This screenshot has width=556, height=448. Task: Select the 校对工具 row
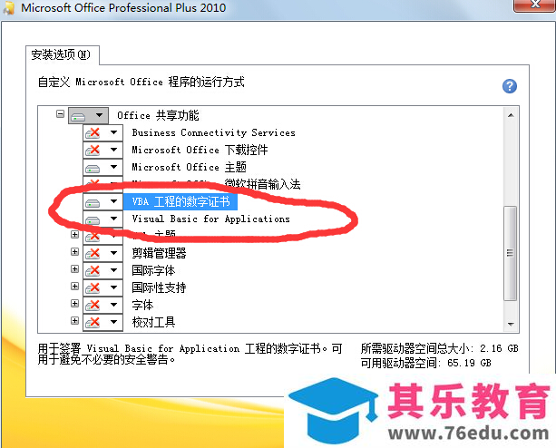(153, 322)
